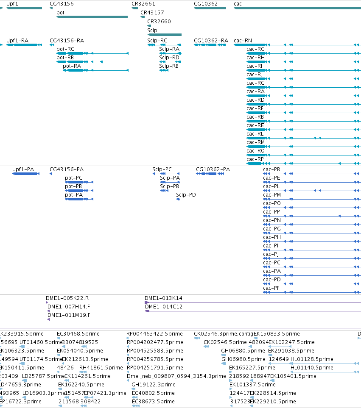Screen dimensions: 361x408
Task: Click the GH19122.3prime EST label
Action: coord(154,384)
